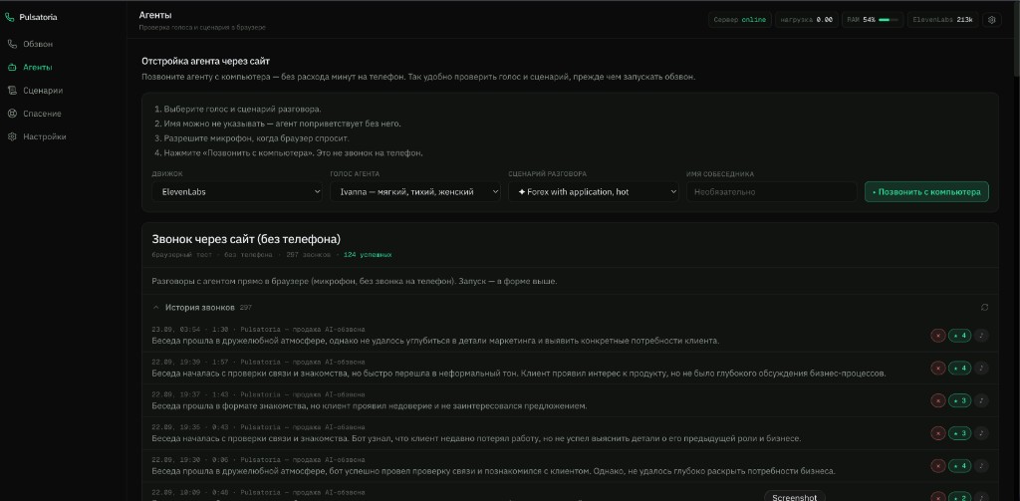1020x501 pixels.
Task: Click the 124 успешных counter text
Action: tap(368, 254)
